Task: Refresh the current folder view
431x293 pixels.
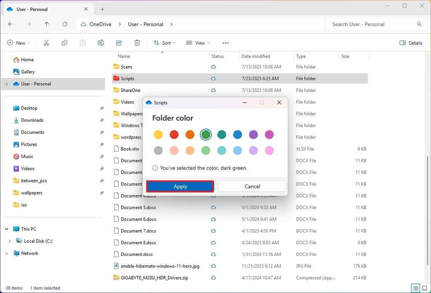Action: [x=65, y=24]
